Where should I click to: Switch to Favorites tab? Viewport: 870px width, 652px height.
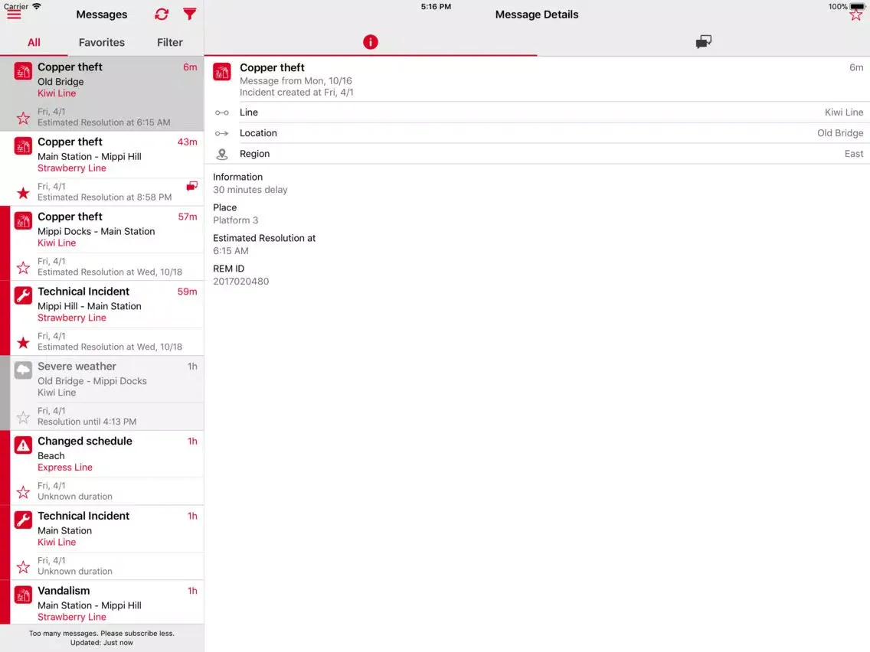[101, 43]
